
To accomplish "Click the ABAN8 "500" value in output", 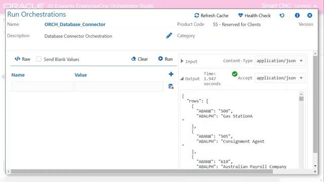I will tap(225, 111).
